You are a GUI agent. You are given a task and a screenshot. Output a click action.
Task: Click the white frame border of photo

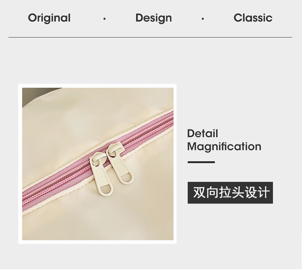tap(97, 86)
